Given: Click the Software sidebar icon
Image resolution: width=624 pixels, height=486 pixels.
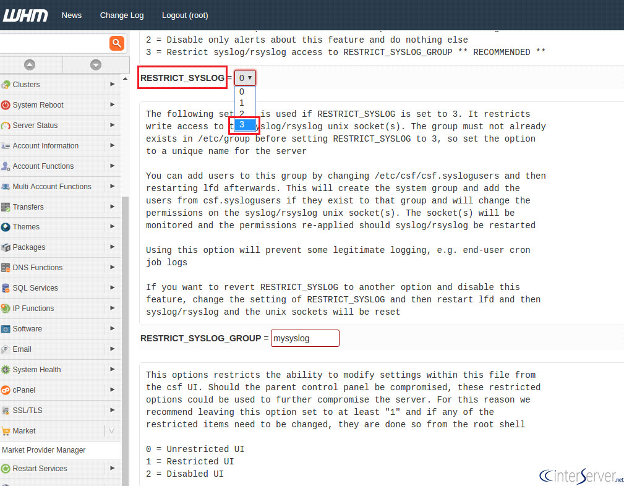Looking at the screenshot, I should (6, 329).
